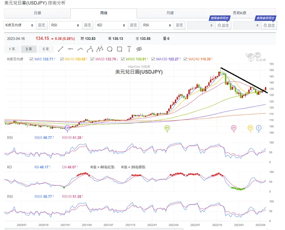Screen dimensions: 285x230
Task: Select the 3 年 time range
Action: pos(29,49)
